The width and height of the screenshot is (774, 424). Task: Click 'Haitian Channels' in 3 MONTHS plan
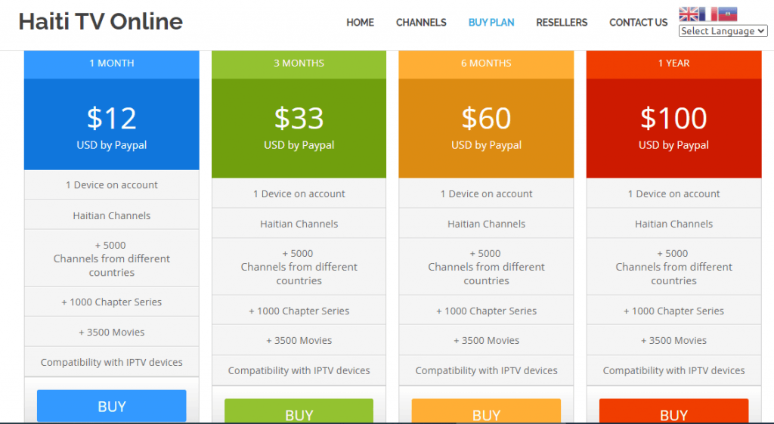[299, 224]
